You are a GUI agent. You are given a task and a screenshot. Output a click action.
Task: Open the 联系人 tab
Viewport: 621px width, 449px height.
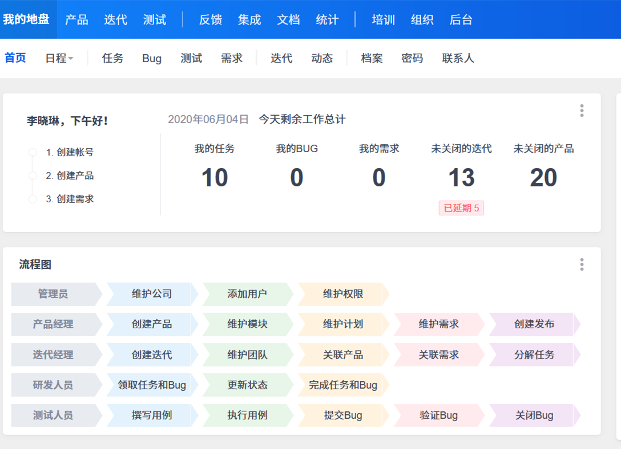pos(458,58)
